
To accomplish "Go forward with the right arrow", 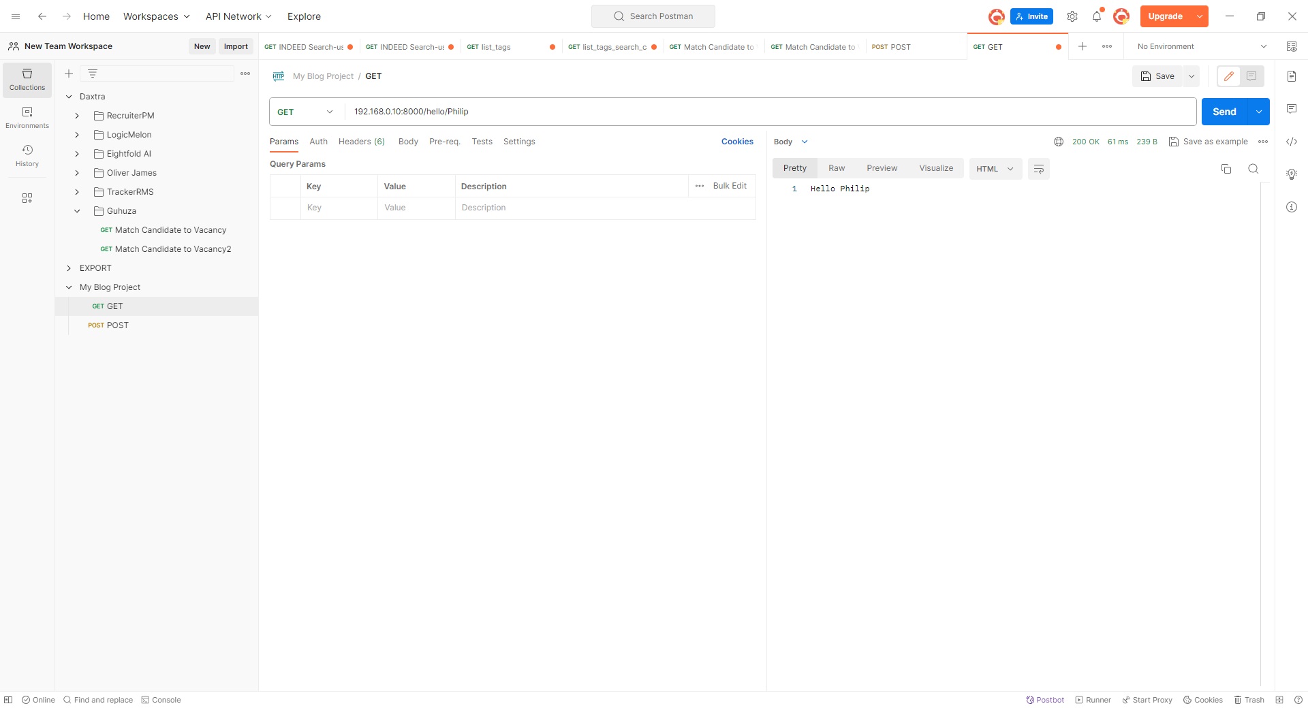I will coord(67,16).
